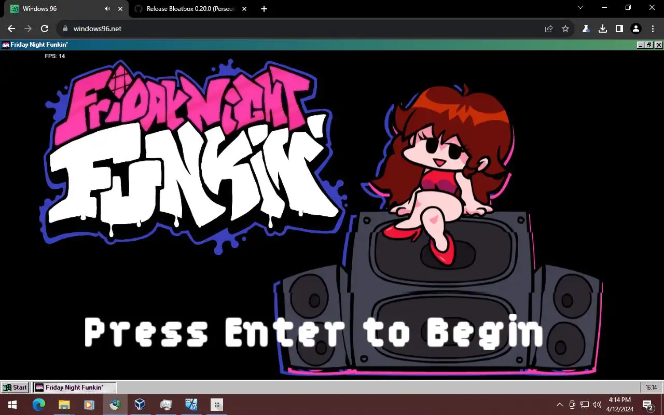664x415 pixels.
Task: Open the blue-window taskbar app with 7 badge
Action: point(191,405)
